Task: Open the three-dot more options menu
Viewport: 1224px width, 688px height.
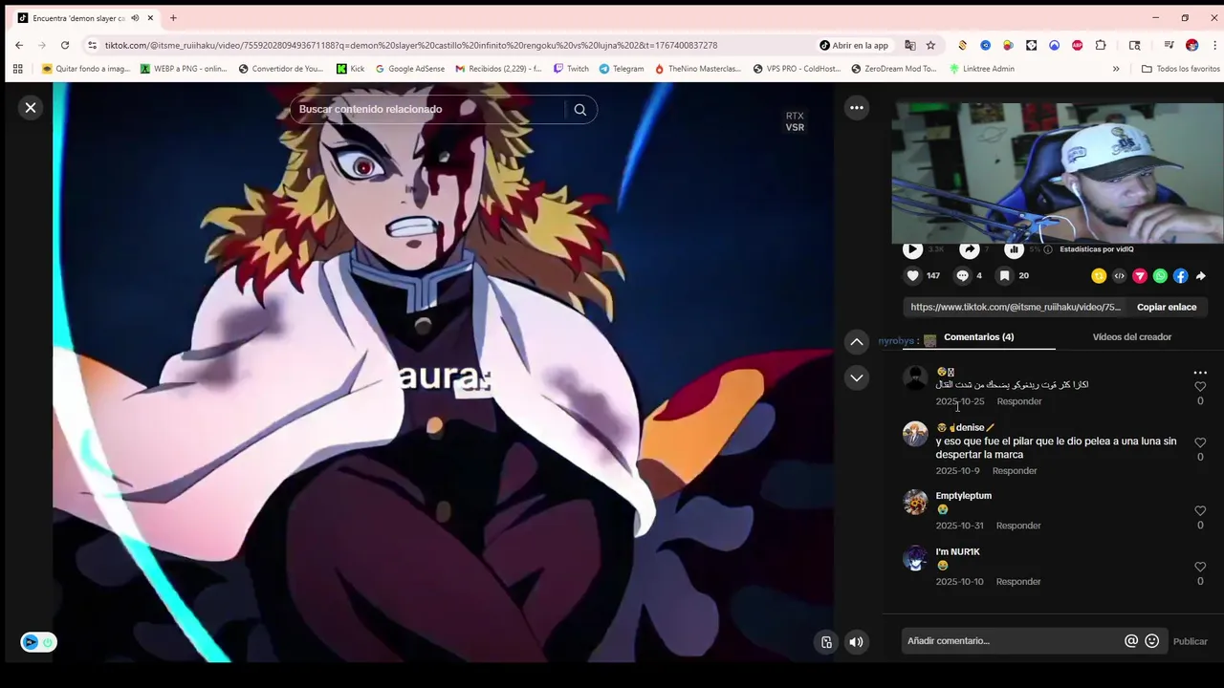Action: (857, 108)
